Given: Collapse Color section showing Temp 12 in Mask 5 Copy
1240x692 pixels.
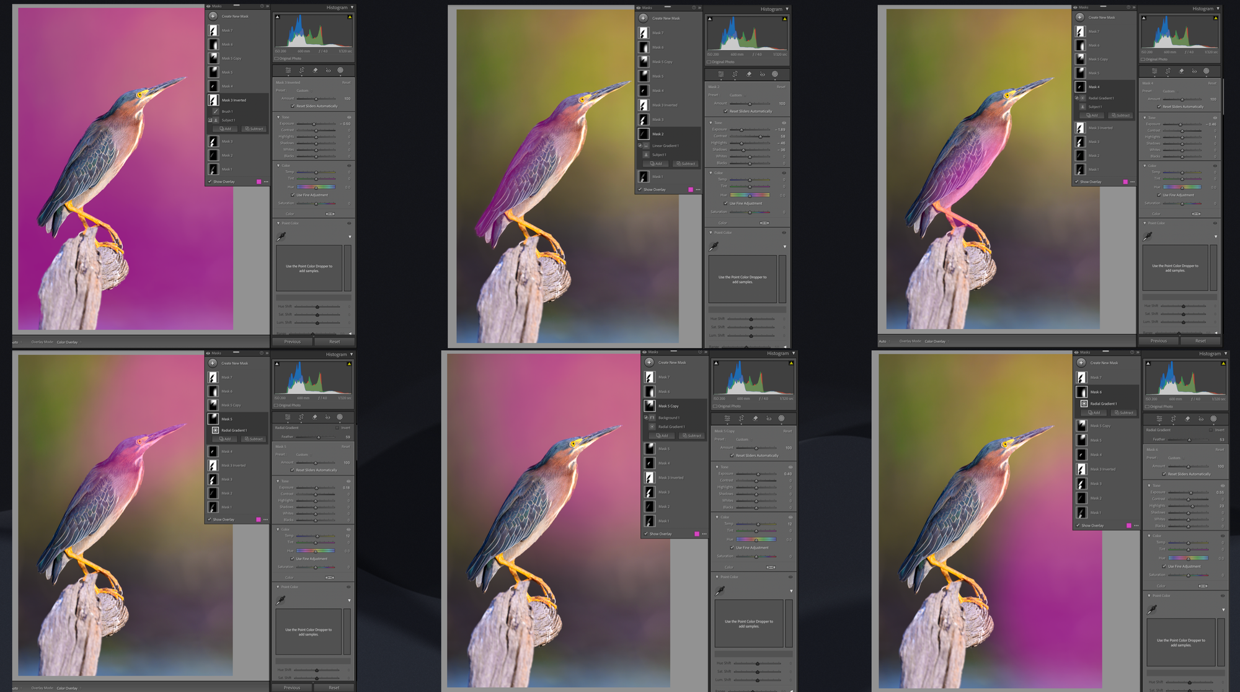Looking at the screenshot, I should click(717, 517).
